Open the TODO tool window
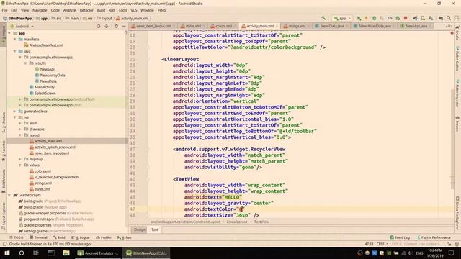461x259 pixels. tap(16, 237)
